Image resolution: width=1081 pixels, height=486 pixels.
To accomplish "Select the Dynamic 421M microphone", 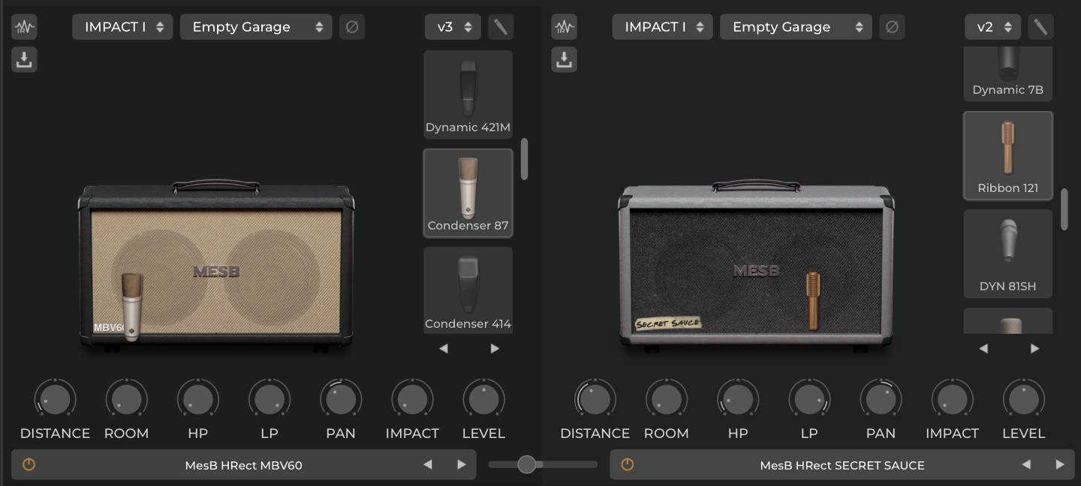I will pyautogui.click(x=468, y=94).
